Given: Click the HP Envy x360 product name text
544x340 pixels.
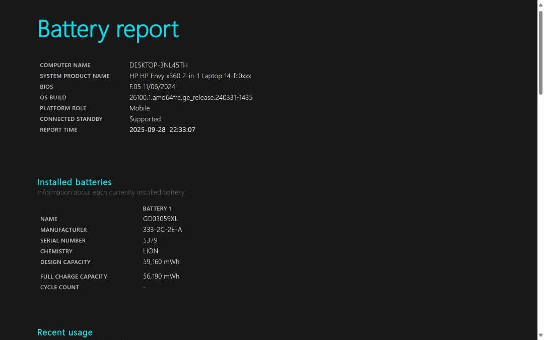Looking at the screenshot, I should click(190, 76).
